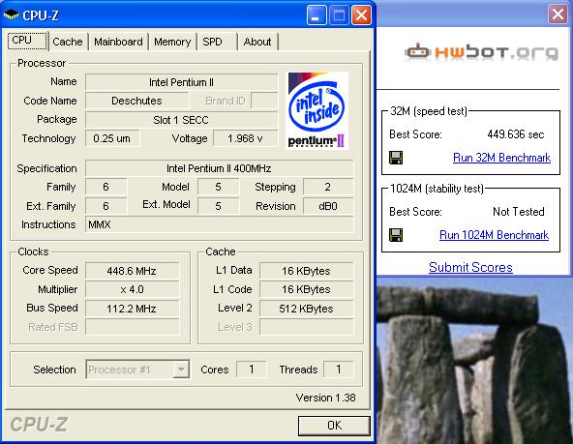Click the floppy save icon for 32M benchmark
This screenshot has width=573, height=444.
tap(396, 158)
